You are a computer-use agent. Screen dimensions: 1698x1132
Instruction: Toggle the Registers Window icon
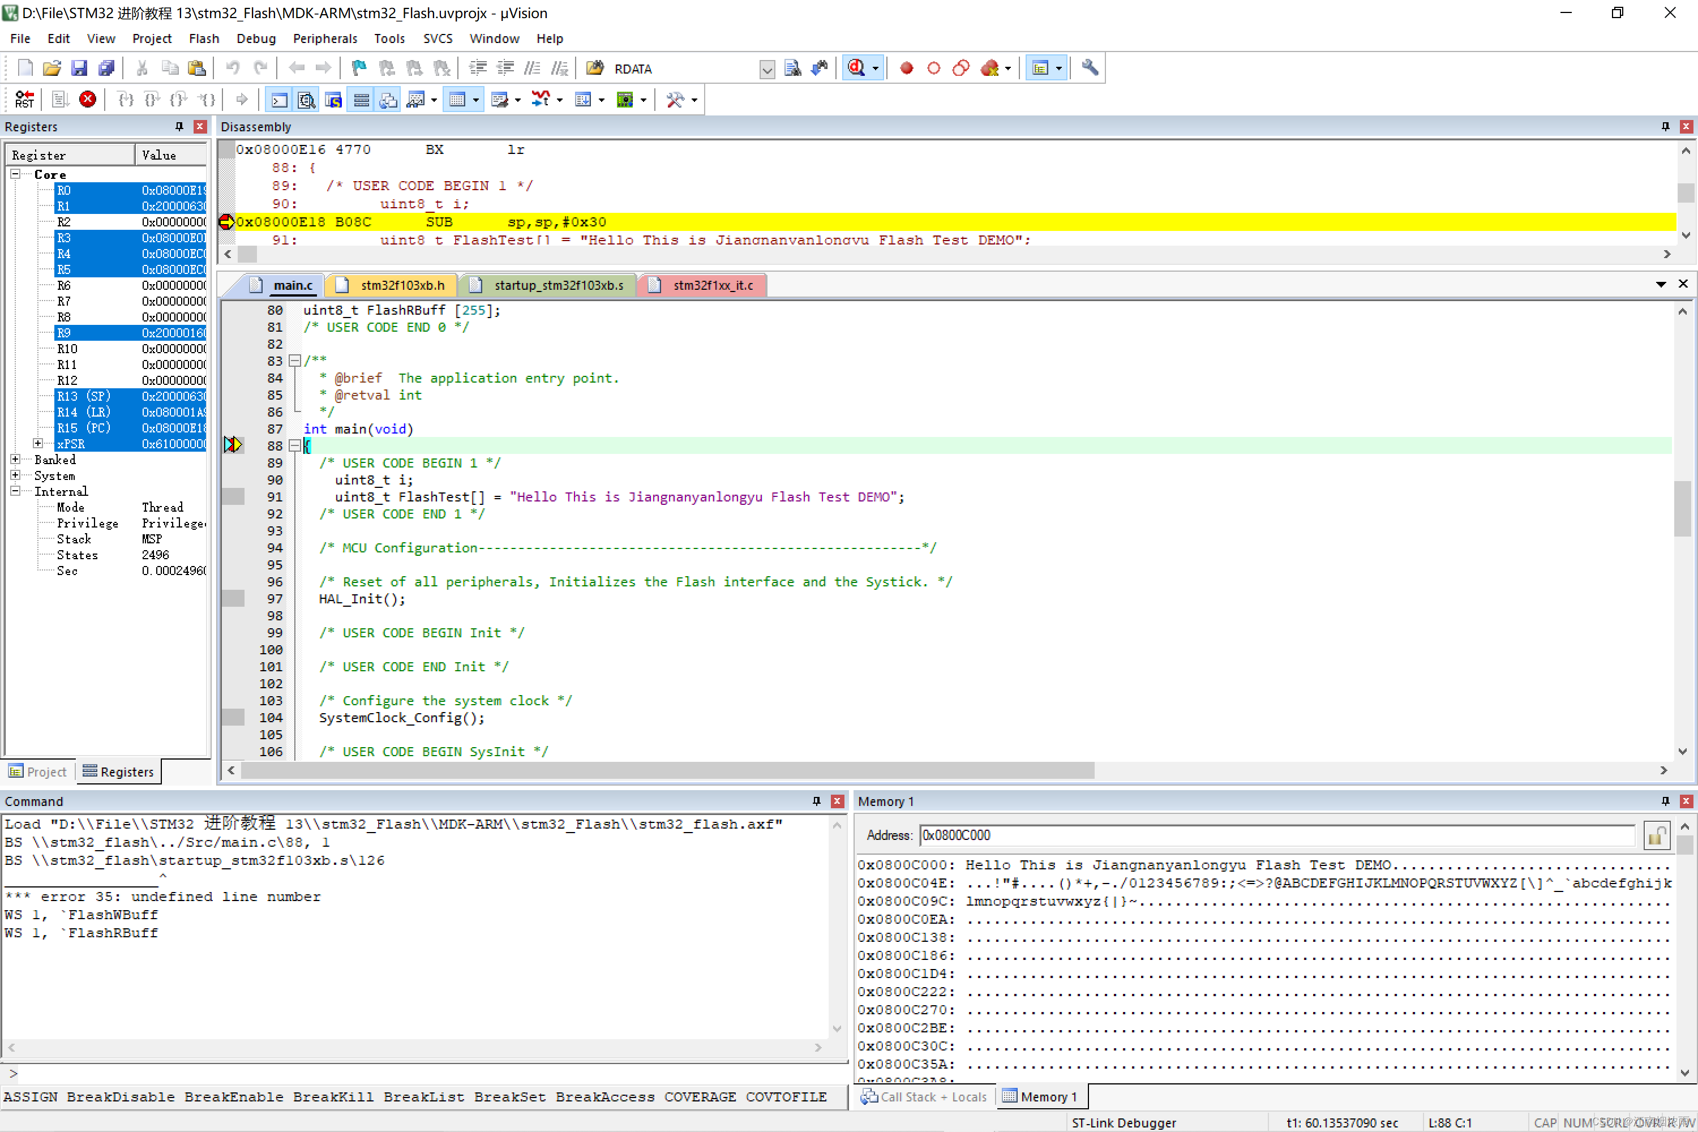pyautogui.click(x=361, y=100)
